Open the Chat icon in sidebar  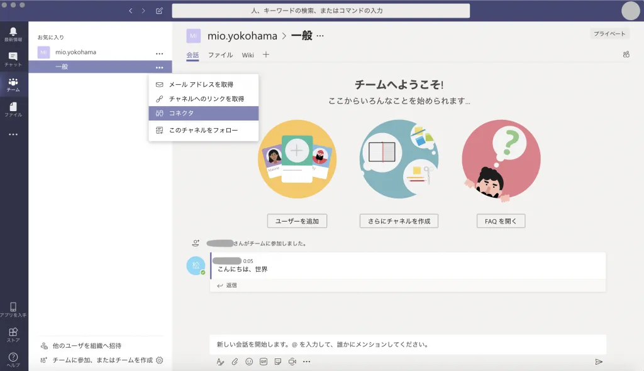click(x=13, y=58)
